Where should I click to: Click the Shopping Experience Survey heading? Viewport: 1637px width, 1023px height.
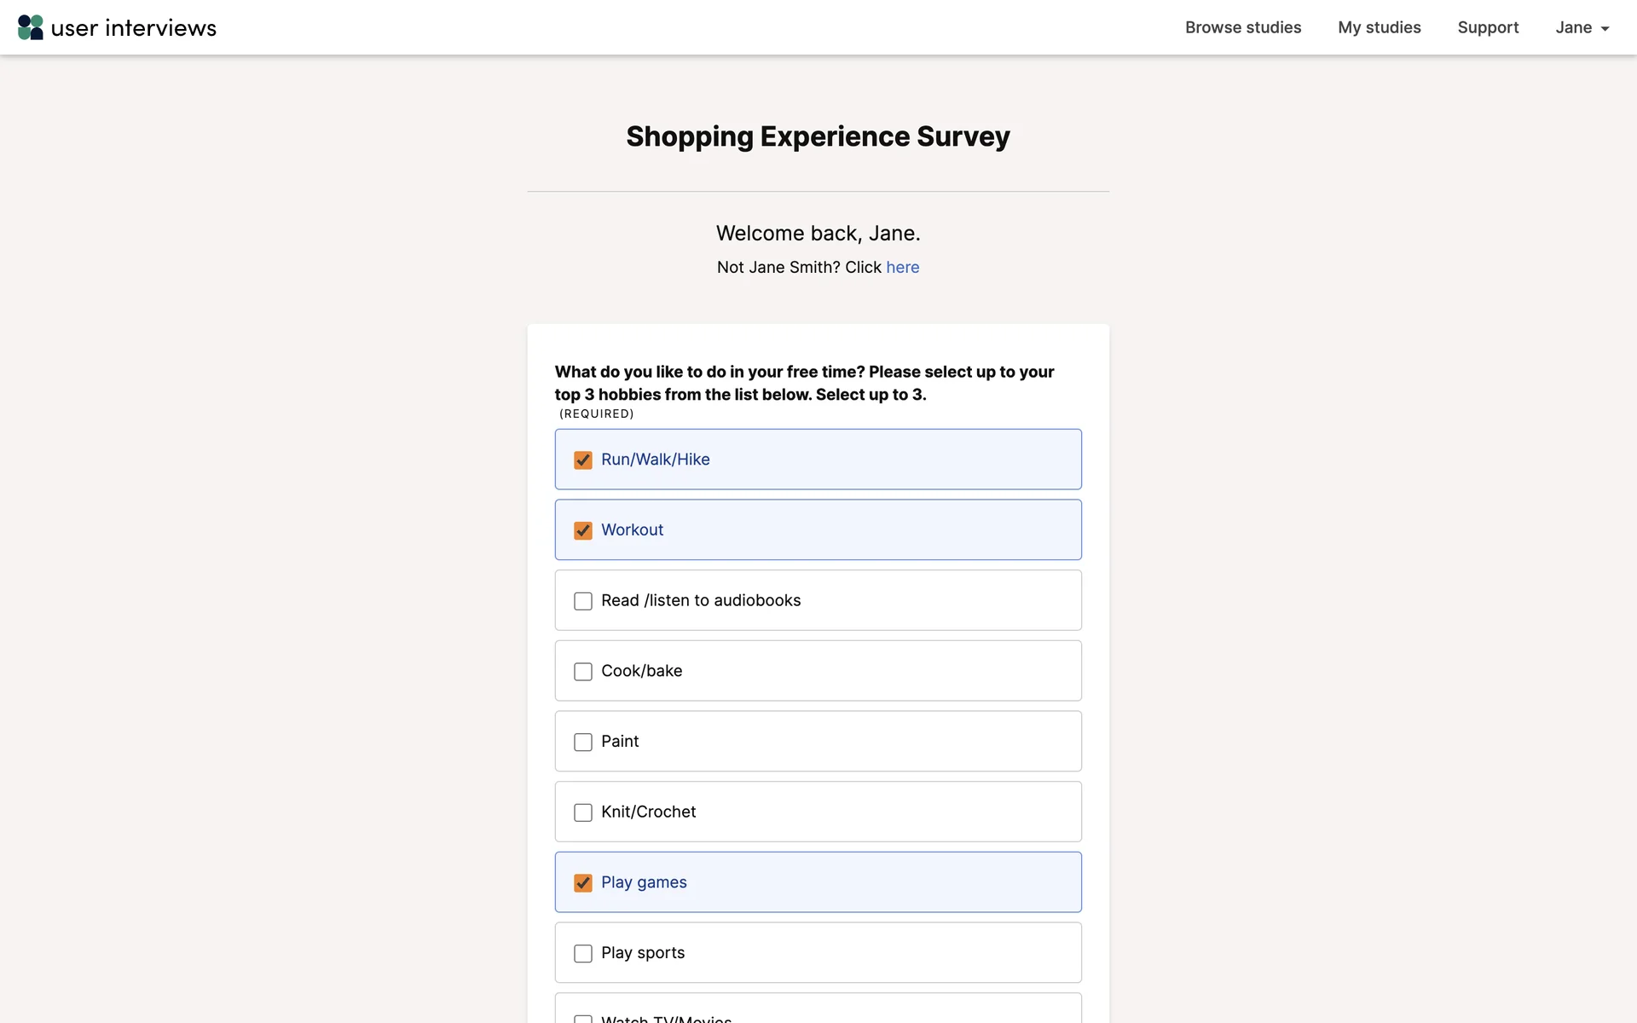(x=818, y=136)
